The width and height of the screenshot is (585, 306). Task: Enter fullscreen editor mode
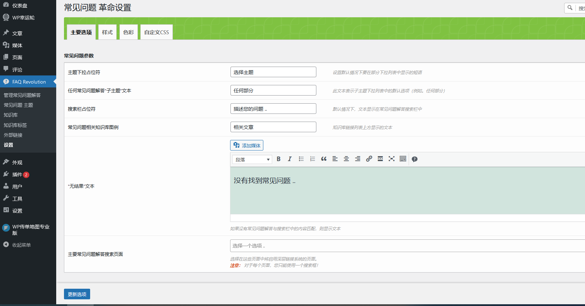[x=392, y=159]
